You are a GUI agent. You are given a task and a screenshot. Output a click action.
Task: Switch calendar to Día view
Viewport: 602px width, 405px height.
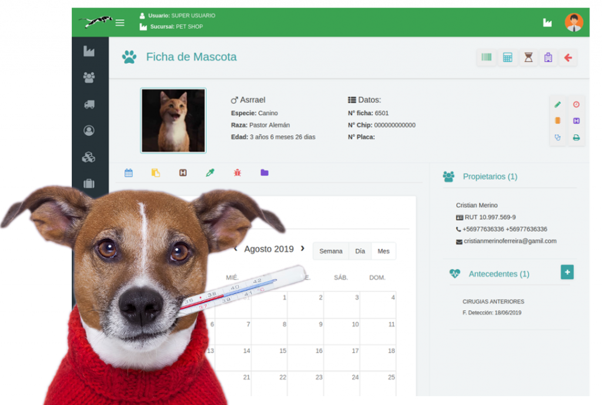360,251
